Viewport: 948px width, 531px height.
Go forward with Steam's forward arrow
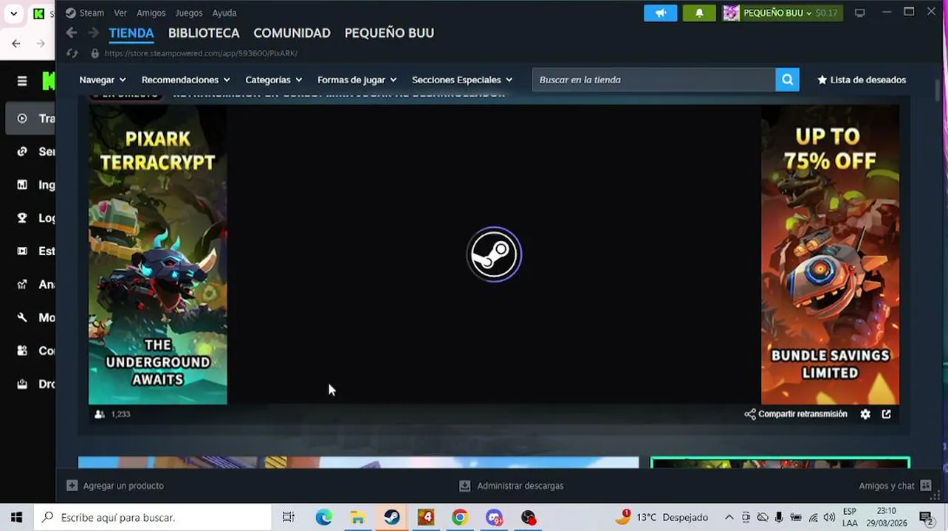point(93,32)
